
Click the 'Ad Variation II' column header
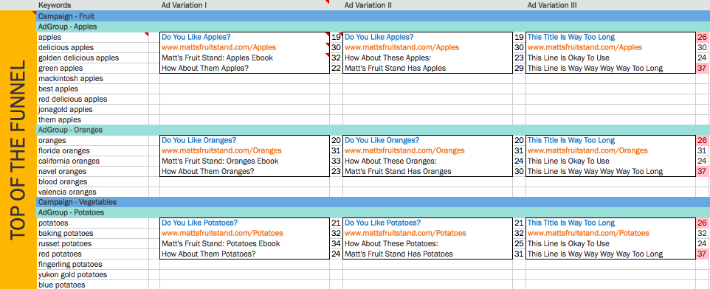tap(368, 5)
